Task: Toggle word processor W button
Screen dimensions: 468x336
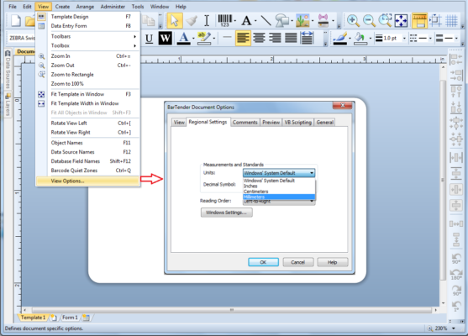Action: 165,38
